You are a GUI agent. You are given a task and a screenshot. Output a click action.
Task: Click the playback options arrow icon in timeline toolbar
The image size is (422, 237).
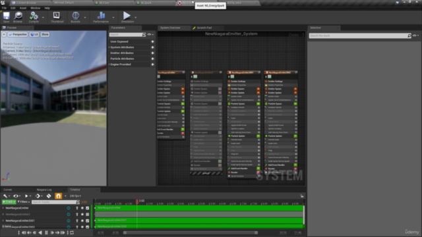point(26,196)
